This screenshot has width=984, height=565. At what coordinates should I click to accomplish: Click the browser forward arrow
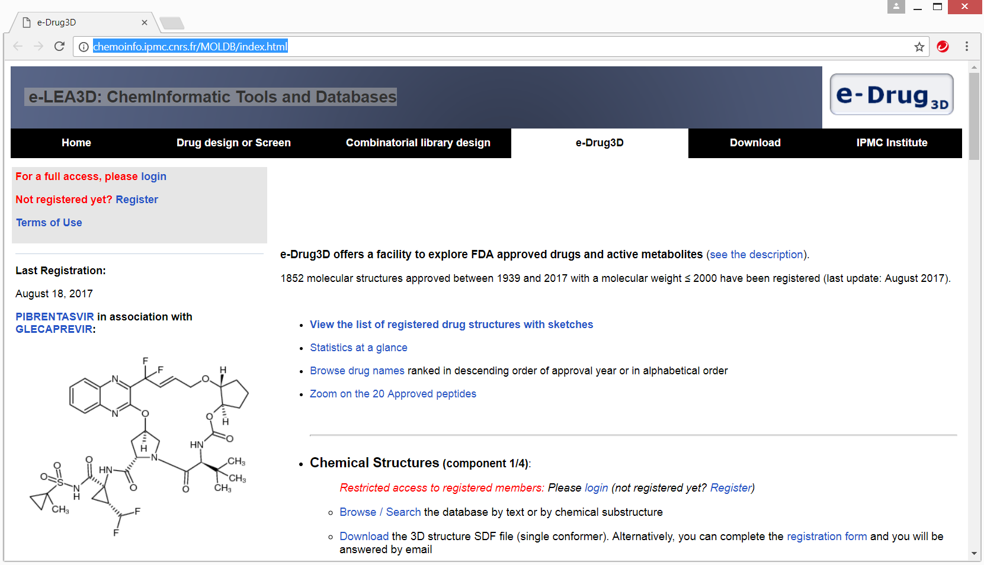coord(39,46)
